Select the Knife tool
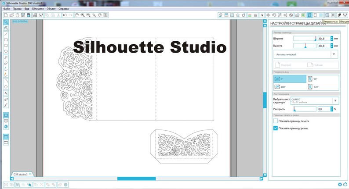 click(x=6, y=105)
